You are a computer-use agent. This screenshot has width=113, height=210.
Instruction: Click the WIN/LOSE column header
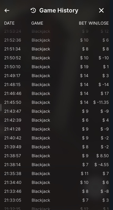point(99,23)
